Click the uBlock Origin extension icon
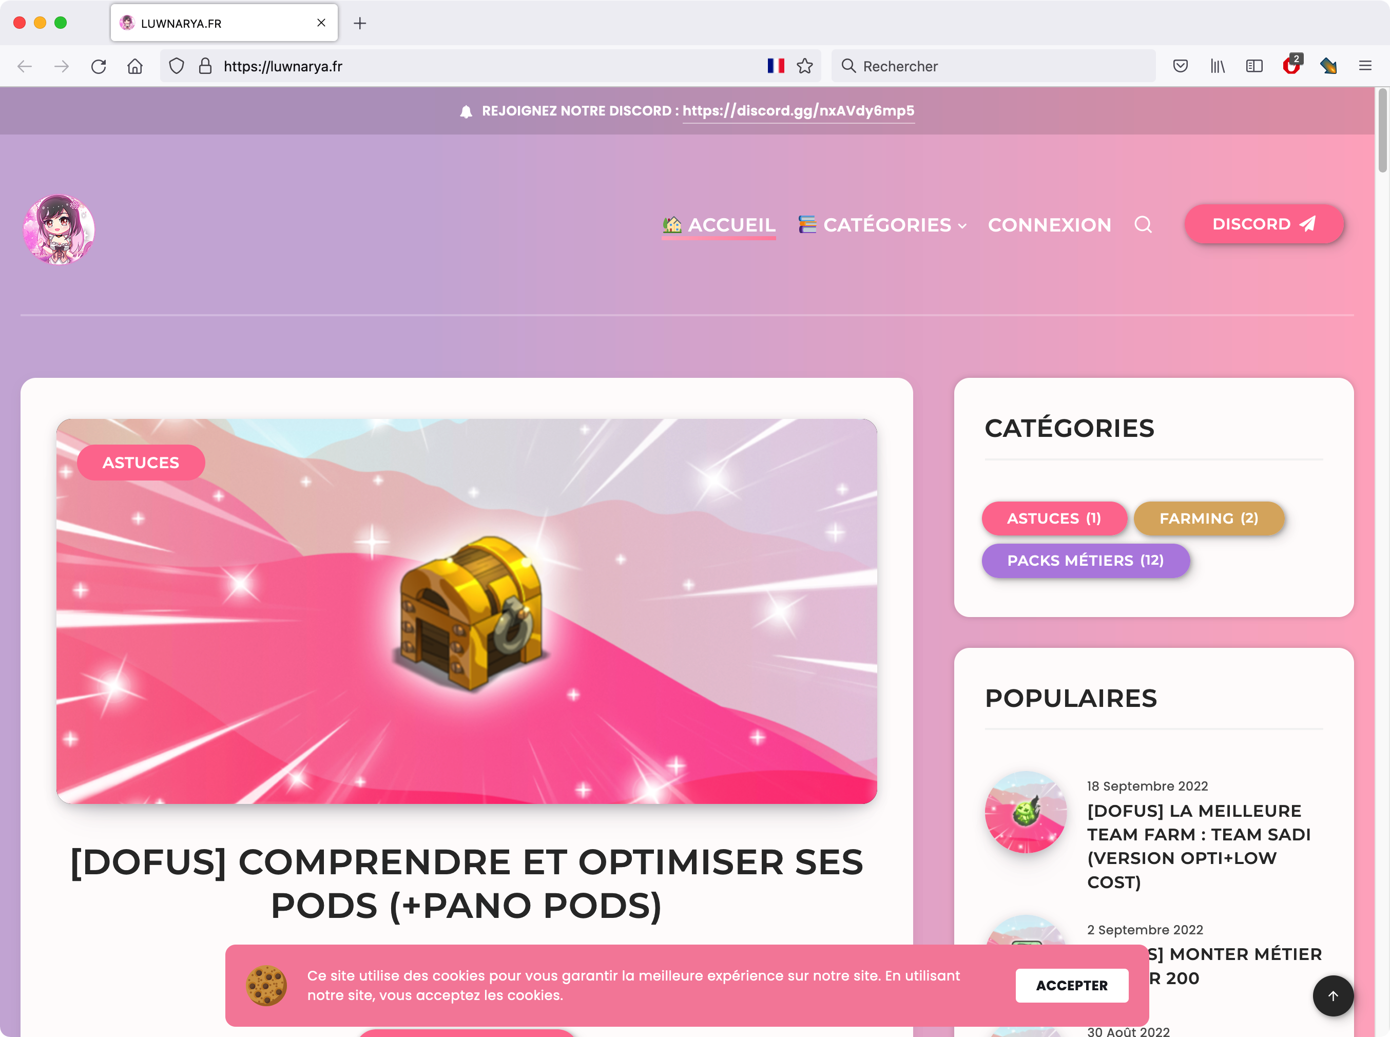Image resolution: width=1390 pixels, height=1037 pixels. (1292, 65)
